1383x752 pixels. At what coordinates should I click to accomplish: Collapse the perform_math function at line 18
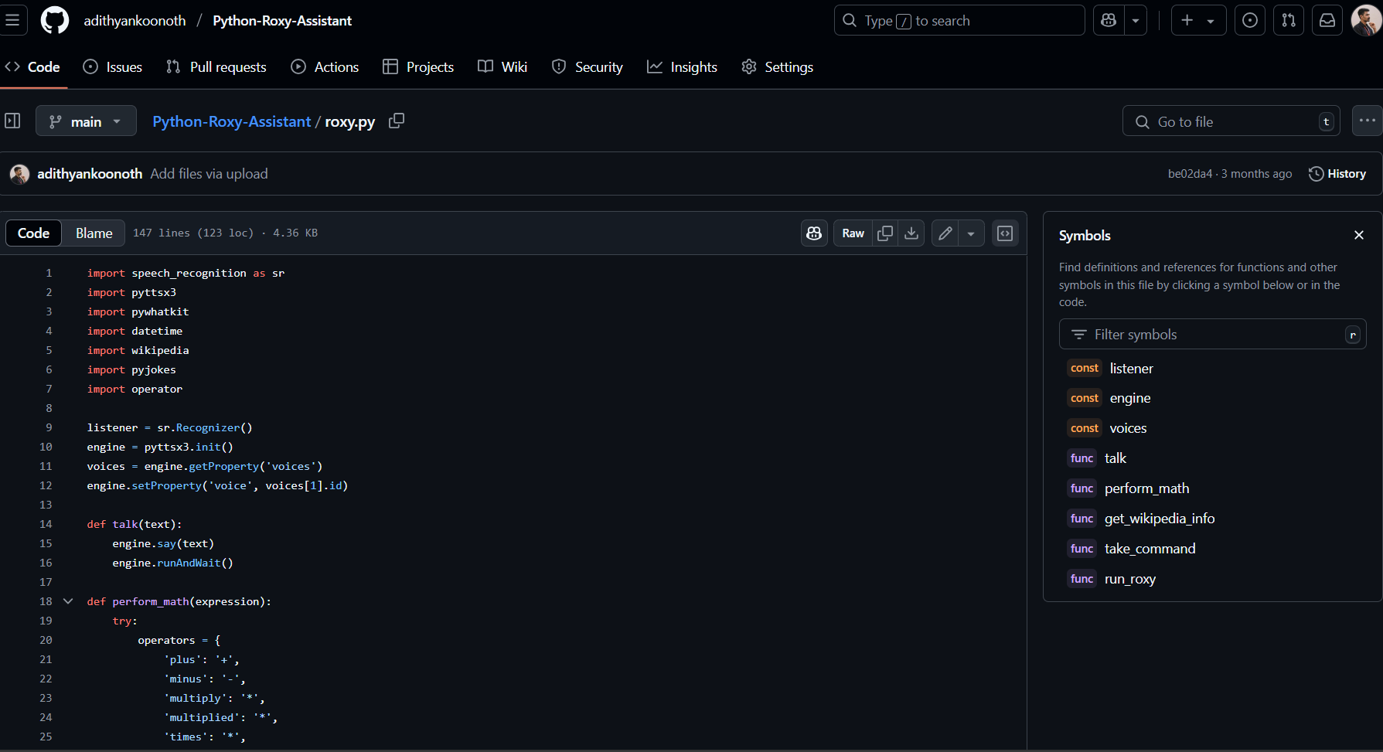point(68,601)
